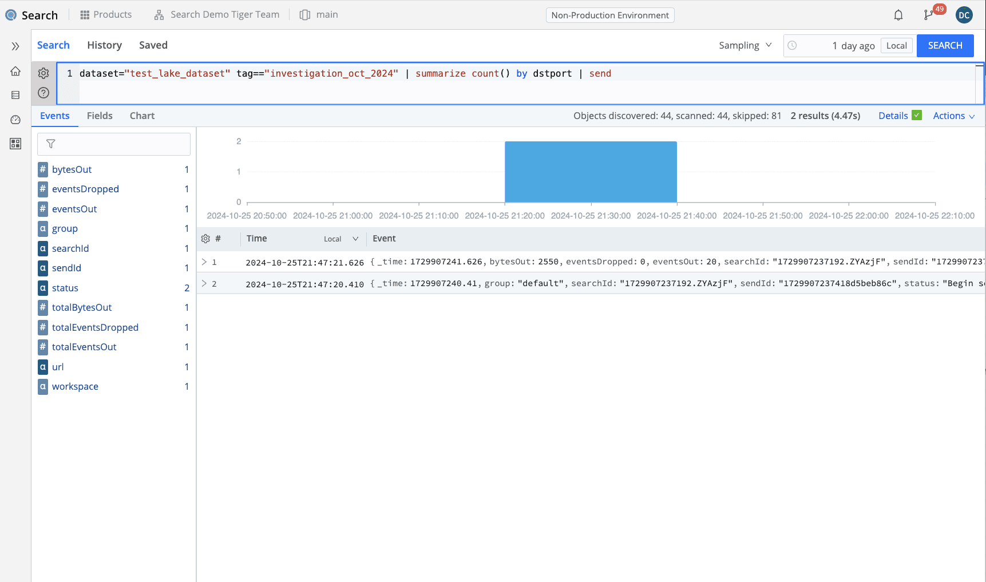The image size is (986, 582).
Task: Click the bytesOut field link
Action: pyautogui.click(x=72, y=169)
